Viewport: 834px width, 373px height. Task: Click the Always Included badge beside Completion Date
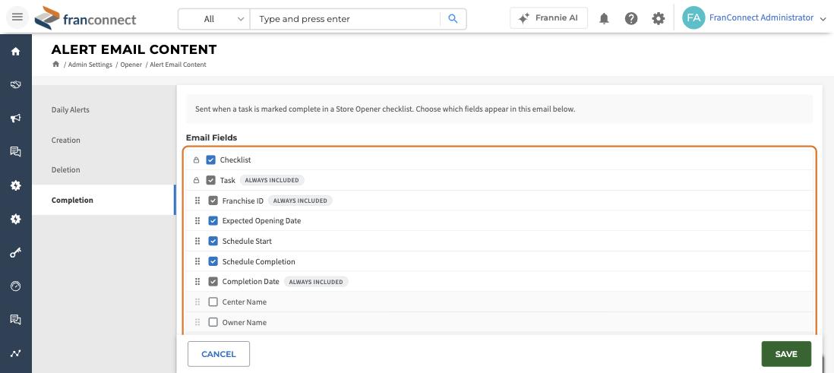tap(316, 282)
